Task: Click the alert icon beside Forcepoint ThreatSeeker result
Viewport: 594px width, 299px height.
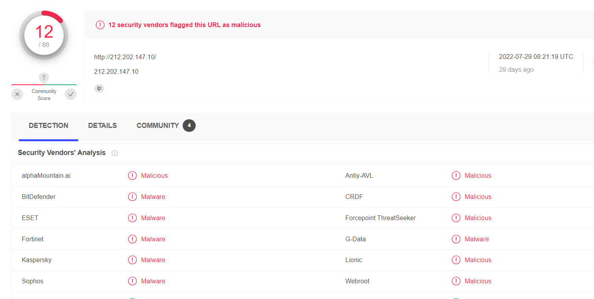Action: (x=456, y=218)
